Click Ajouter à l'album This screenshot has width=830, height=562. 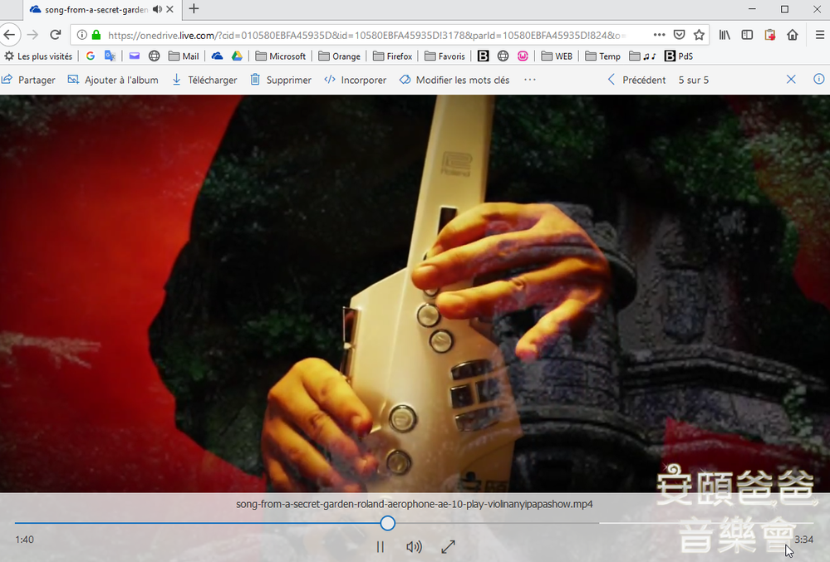coord(113,80)
